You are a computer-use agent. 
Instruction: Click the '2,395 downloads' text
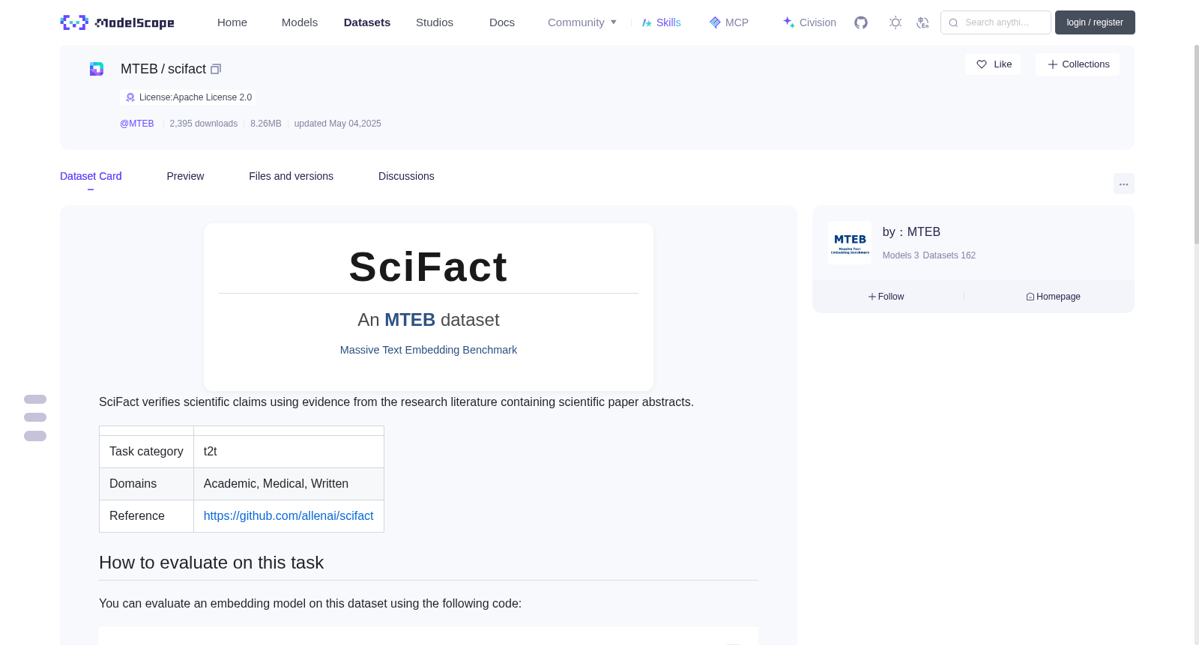pos(204,124)
